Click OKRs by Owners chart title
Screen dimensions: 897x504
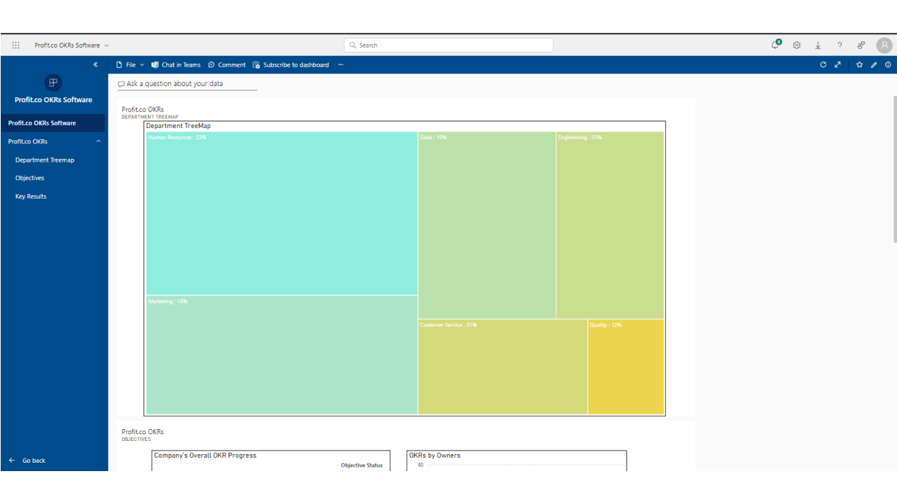(434, 456)
